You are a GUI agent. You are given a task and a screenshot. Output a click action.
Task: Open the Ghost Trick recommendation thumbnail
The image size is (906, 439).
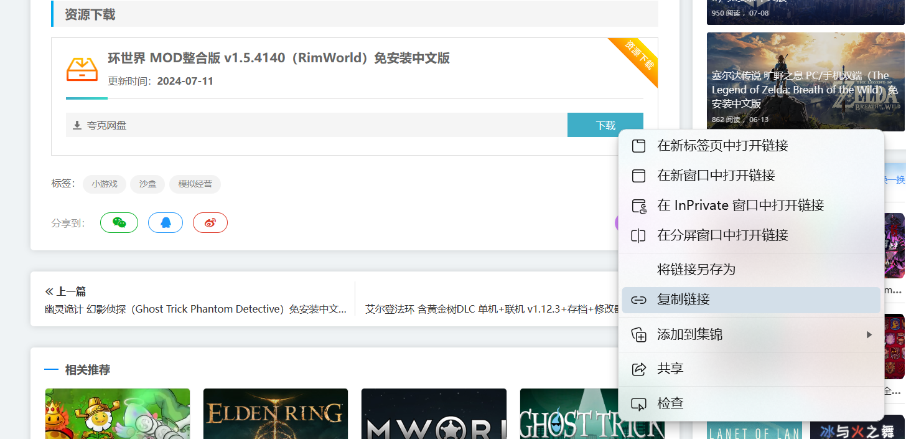pyautogui.click(x=592, y=413)
